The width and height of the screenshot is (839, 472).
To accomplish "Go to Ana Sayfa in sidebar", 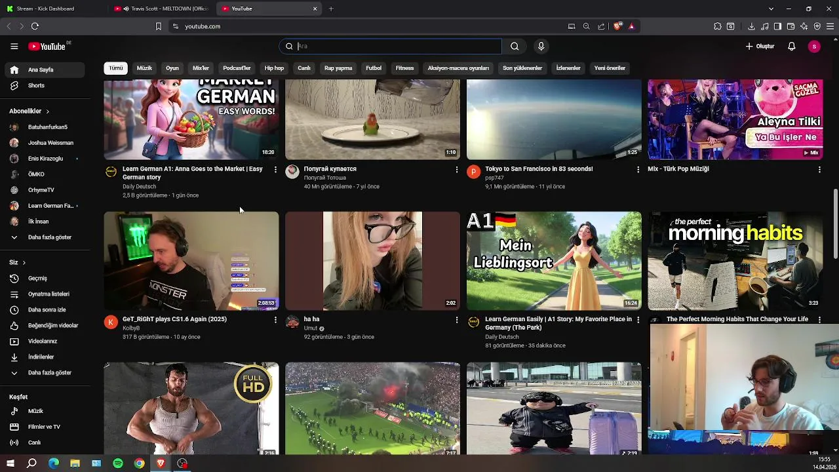I will [45, 69].
